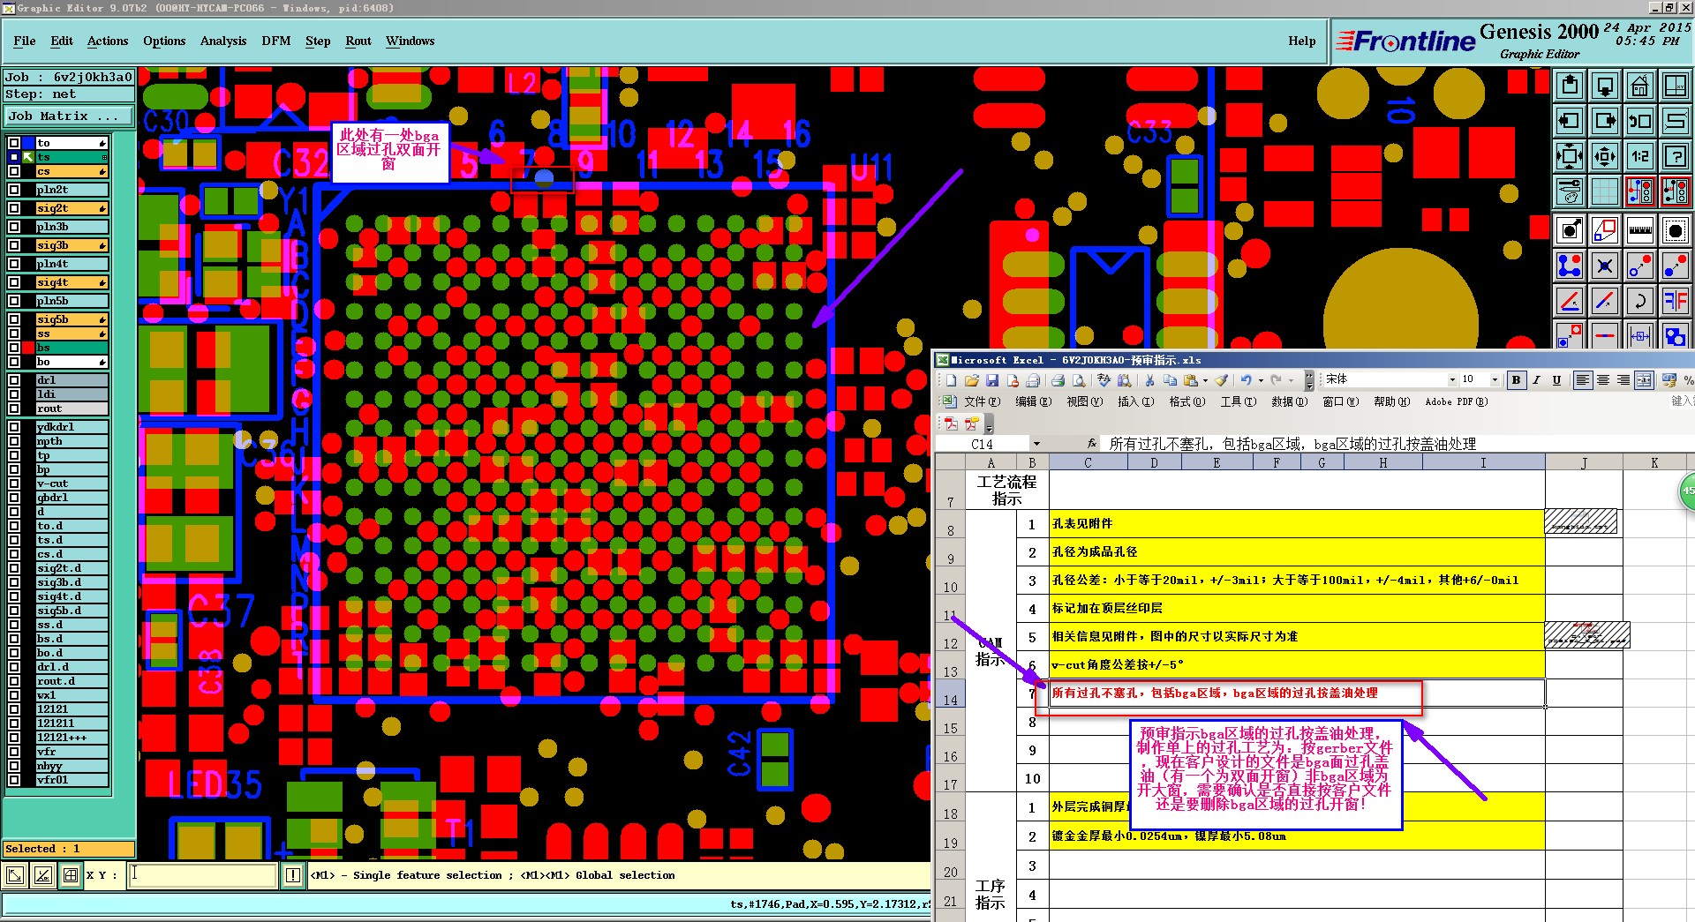1695x922 pixels.
Task: Open the DFM menu
Action: click(x=276, y=41)
